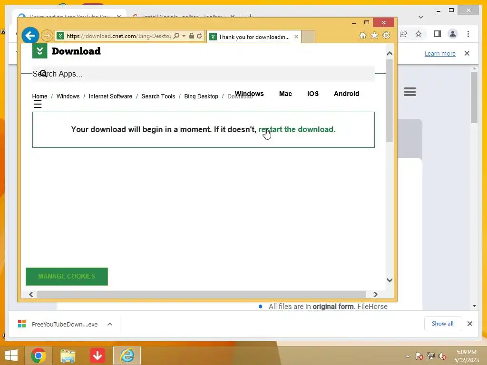Open the Windows Start button
The width and height of the screenshot is (487, 365).
11,355
